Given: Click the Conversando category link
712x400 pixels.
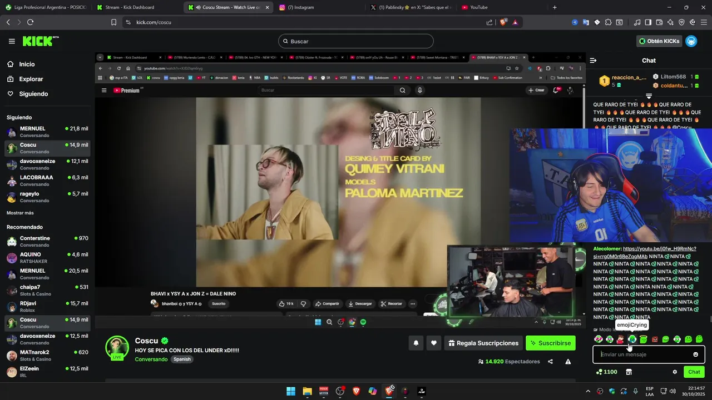Looking at the screenshot, I should (x=151, y=359).
